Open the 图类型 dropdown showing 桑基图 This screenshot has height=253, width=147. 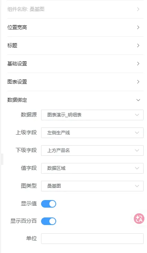point(92,186)
